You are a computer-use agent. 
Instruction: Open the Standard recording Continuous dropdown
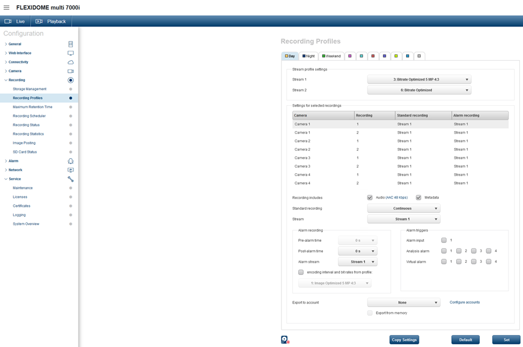[x=404, y=209]
